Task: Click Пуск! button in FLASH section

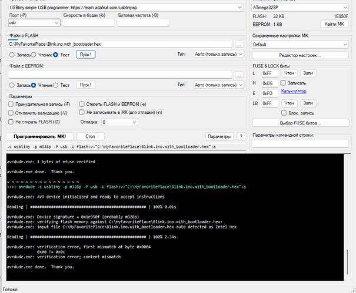Action: tap(85, 55)
